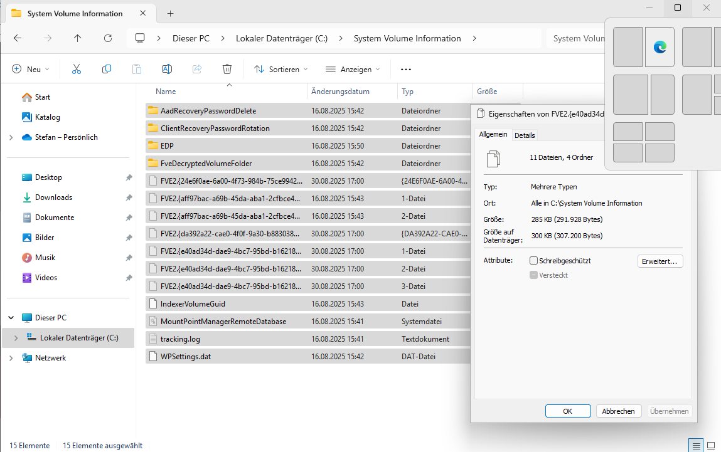Screen dimensions: 721x452
Task: Click the Delete trash icon
Action: tap(227, 69)
